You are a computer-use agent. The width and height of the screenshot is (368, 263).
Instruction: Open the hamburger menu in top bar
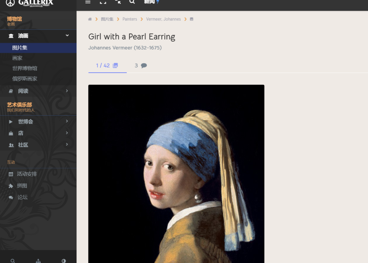tap(88, 2)
